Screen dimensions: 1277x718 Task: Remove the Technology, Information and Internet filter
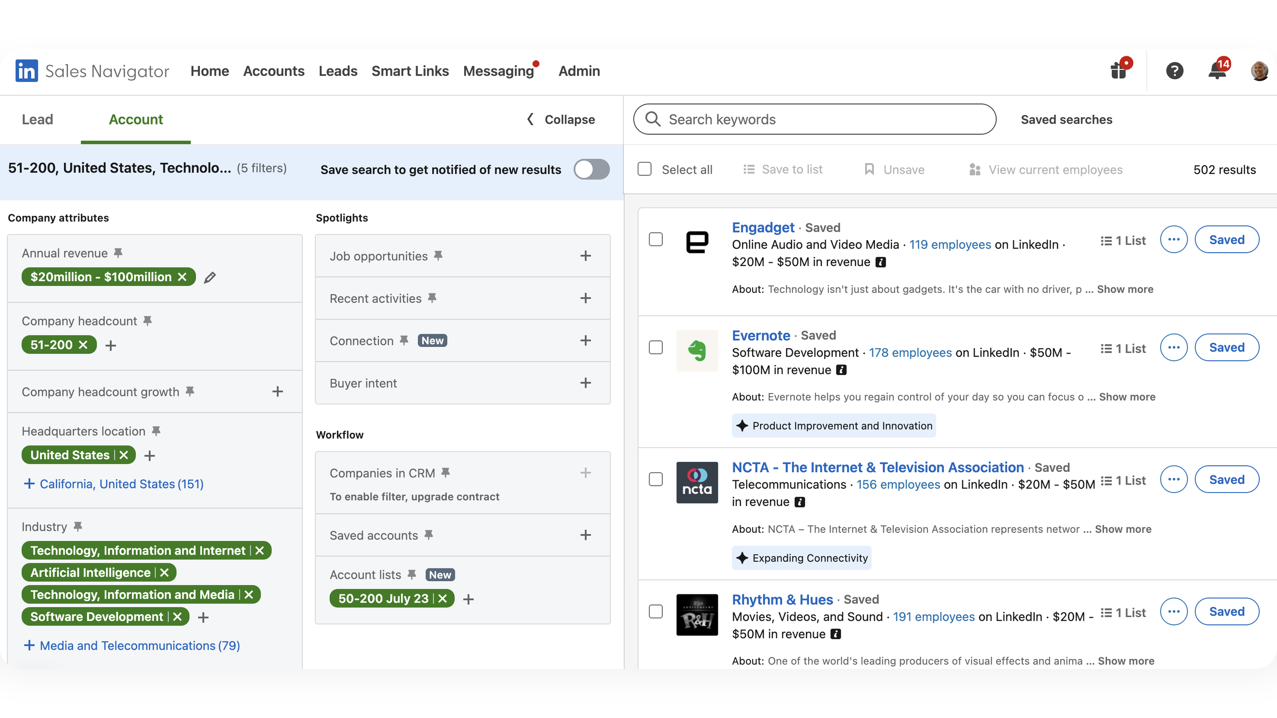259,550
